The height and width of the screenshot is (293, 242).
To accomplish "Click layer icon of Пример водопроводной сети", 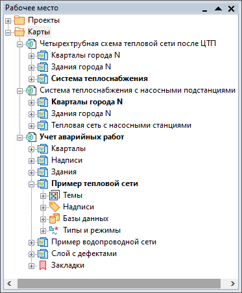I will 43,242.
